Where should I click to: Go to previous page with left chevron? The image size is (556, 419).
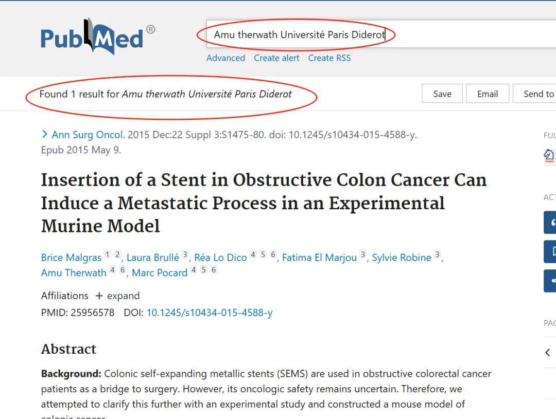[548, 352]
